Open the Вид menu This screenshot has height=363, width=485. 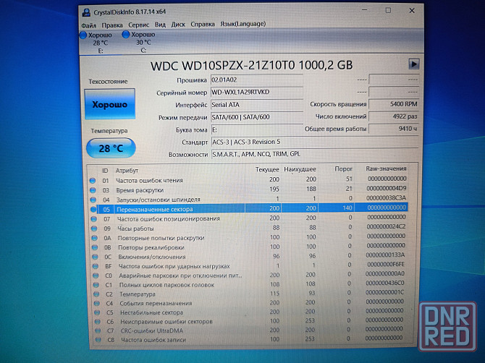pos(160,25)
